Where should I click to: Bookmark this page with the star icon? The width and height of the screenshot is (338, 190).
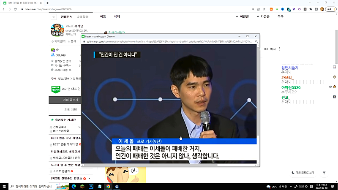pyautogui.click(x=264, y=9)
